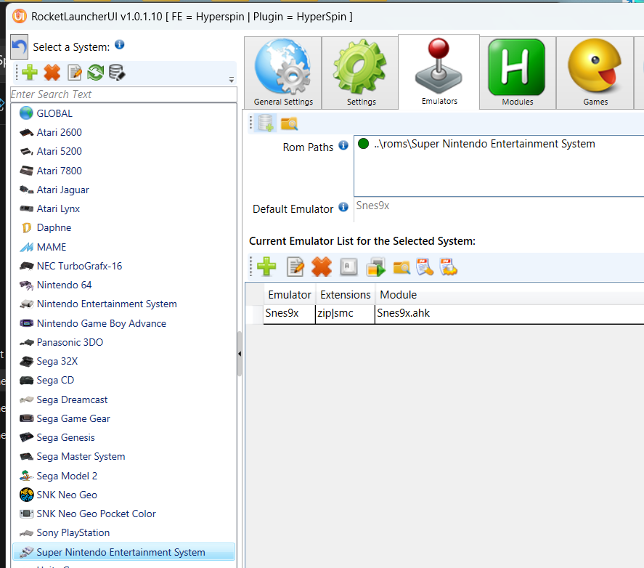Delete system using orange X in system toolbar
Viewport: 644px width, 568px height.
pyautogui.click(x=52, y=73)
